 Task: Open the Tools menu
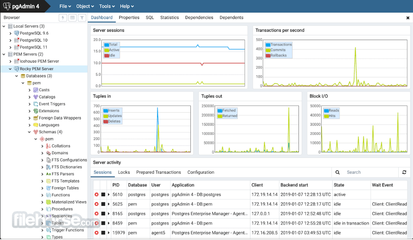point(107,6)
